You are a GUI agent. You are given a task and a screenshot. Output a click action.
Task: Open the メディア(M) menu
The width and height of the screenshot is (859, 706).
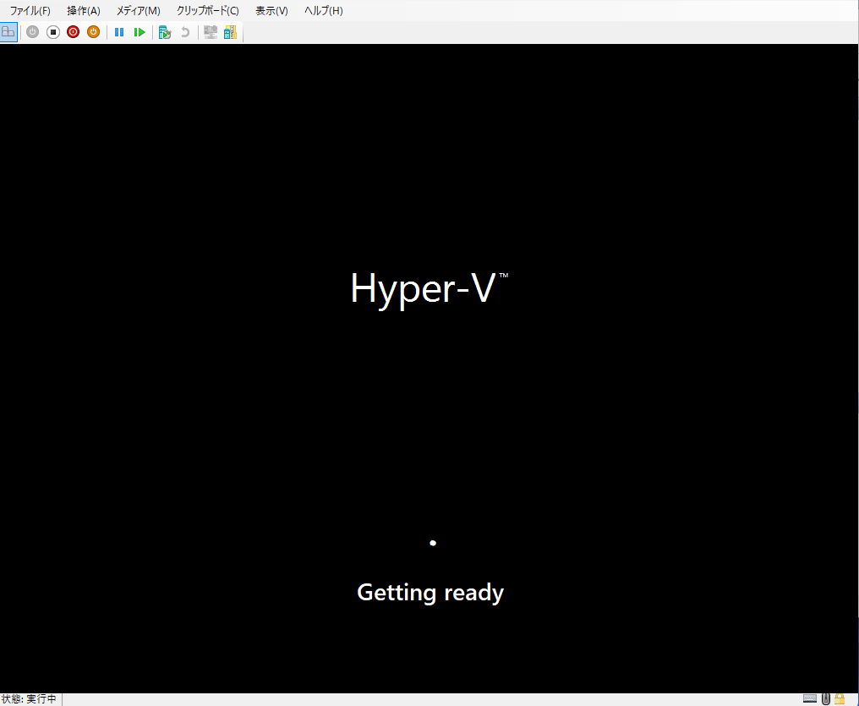[x=137, y=10]
